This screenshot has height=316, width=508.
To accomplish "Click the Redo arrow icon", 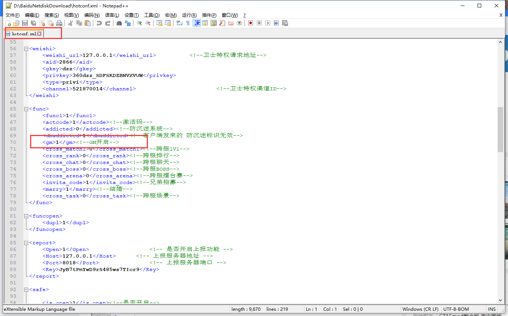I will point(107,23).
